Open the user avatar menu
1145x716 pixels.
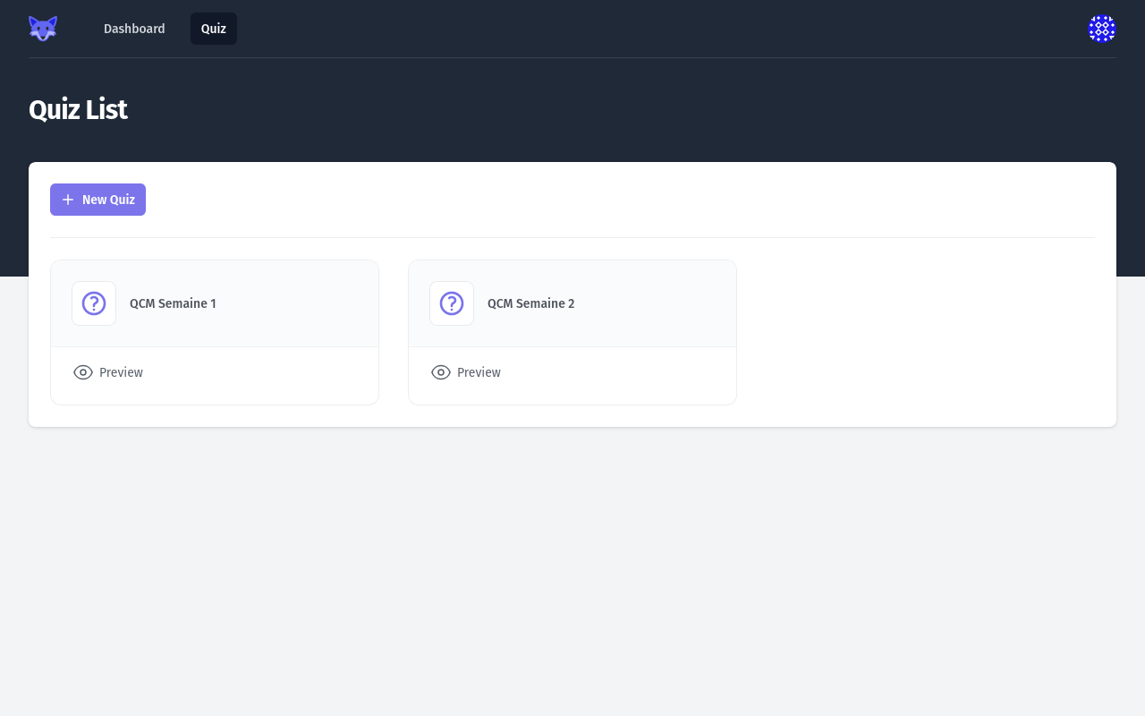1101,29
